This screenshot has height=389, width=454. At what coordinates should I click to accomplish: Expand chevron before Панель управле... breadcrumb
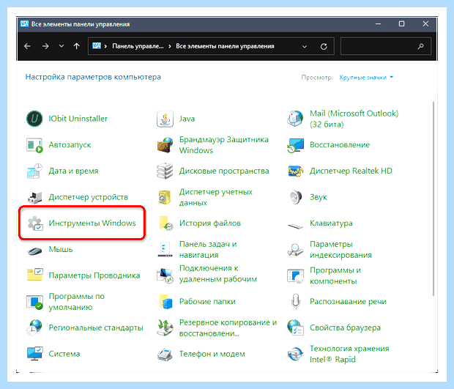coord(105,46)
